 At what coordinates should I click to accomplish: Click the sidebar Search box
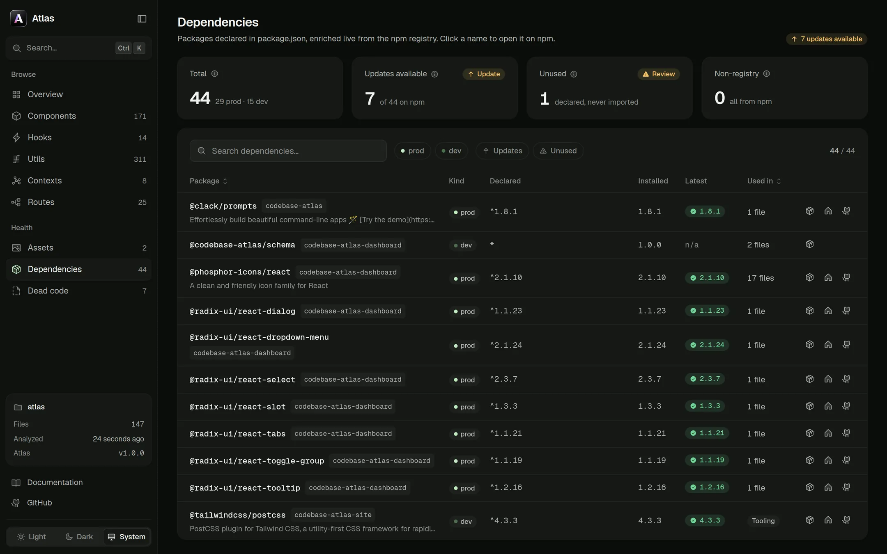(79, 48)
